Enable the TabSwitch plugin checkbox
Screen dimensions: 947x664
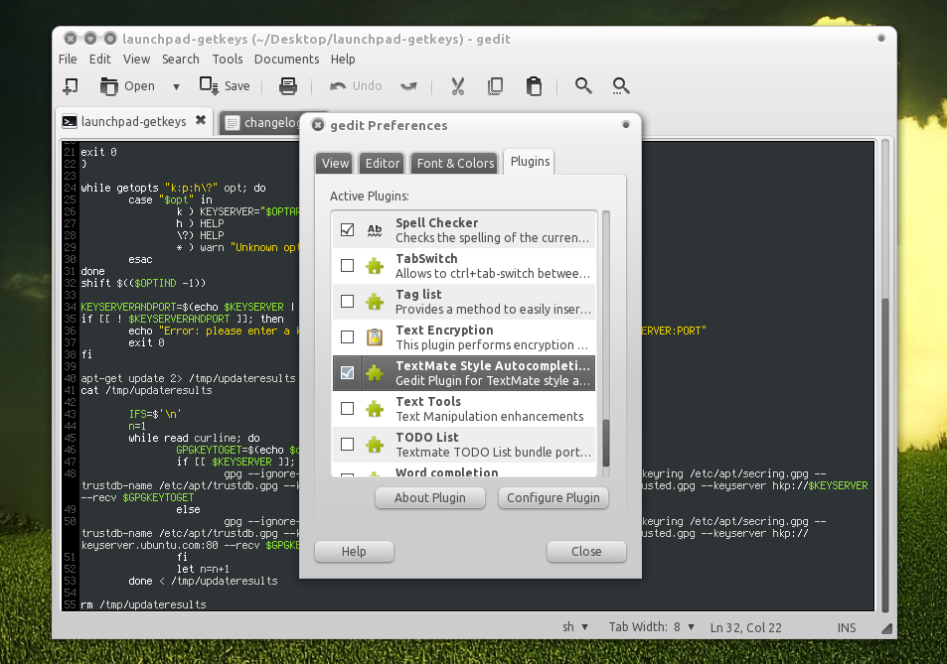347,265
